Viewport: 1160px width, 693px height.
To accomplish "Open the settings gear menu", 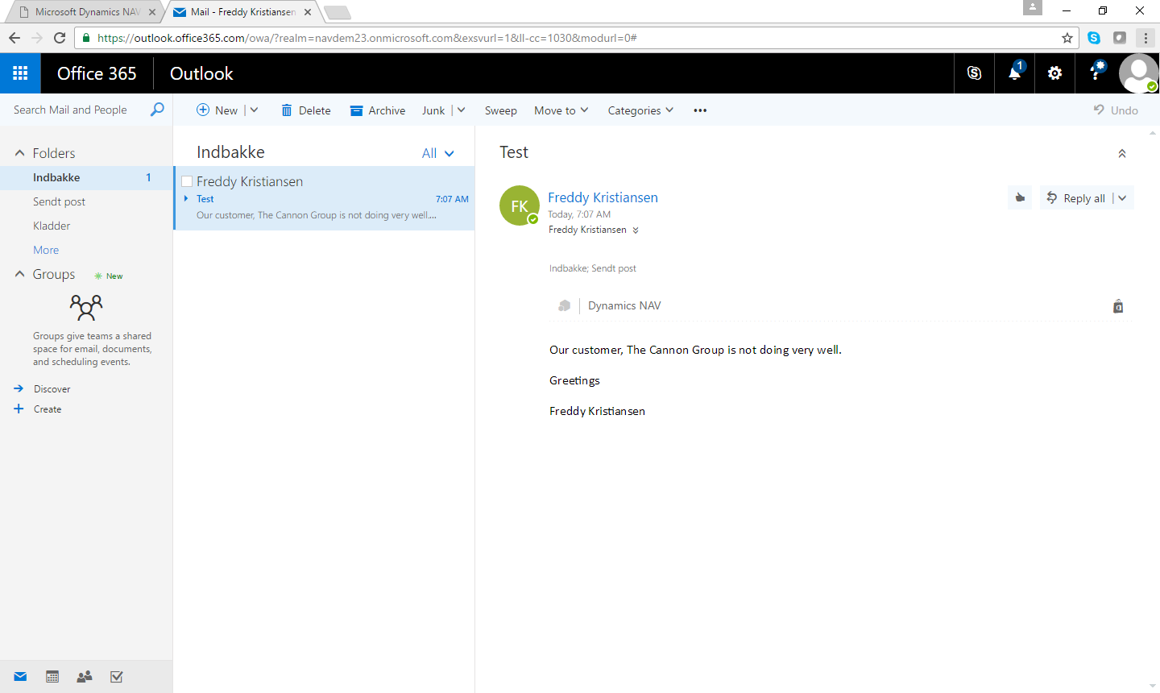I will coord(1054,73).
